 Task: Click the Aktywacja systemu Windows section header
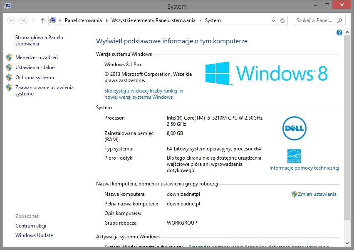[x=128, y=237]
